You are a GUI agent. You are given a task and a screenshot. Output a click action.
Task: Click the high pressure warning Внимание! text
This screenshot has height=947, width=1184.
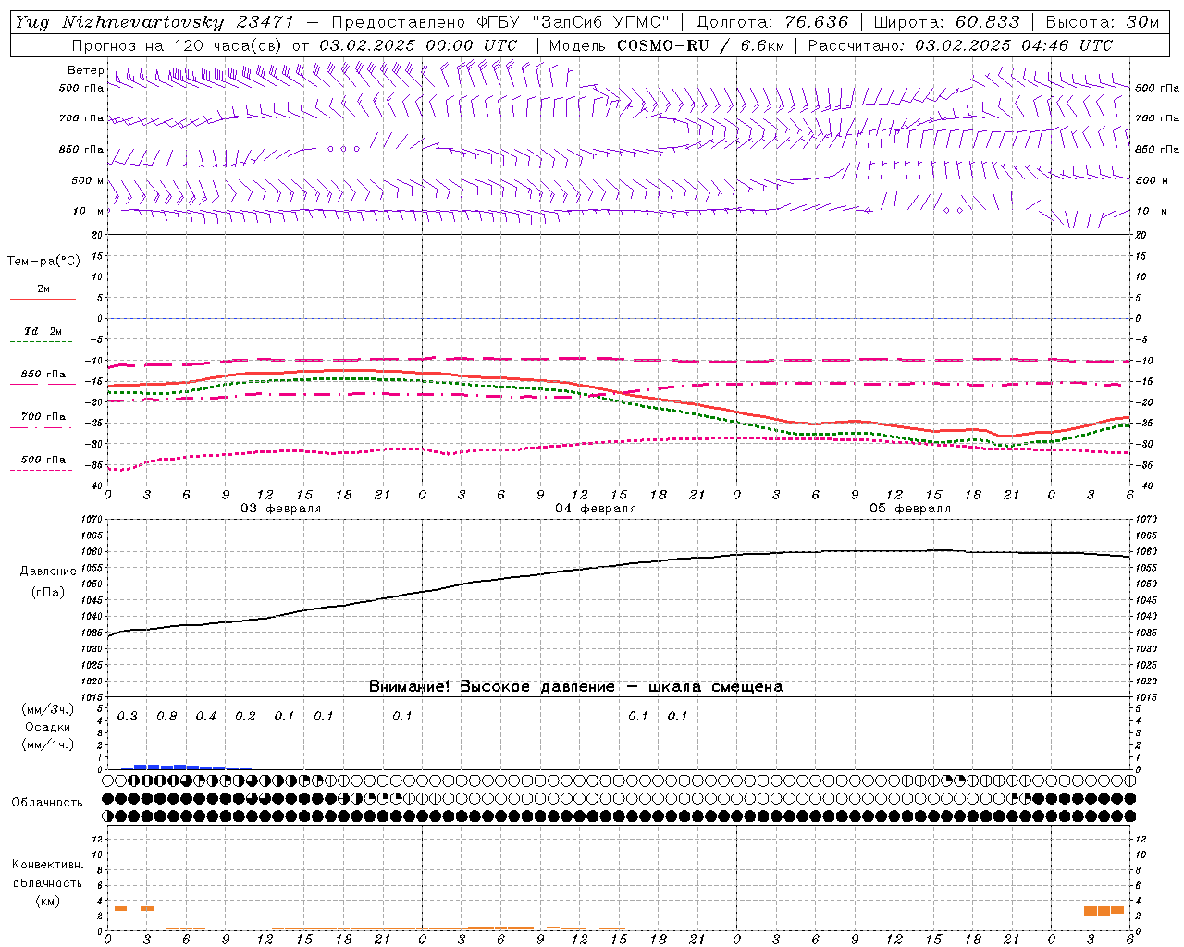(x=575, y=687)
